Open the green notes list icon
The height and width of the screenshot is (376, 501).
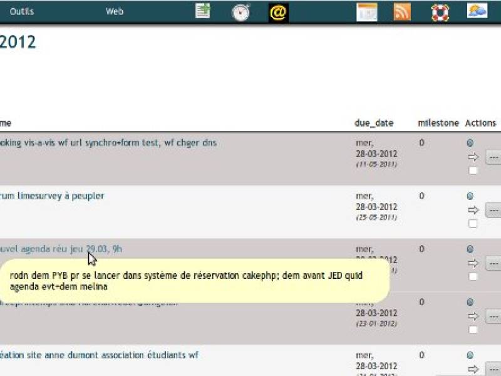pos(202,11)
